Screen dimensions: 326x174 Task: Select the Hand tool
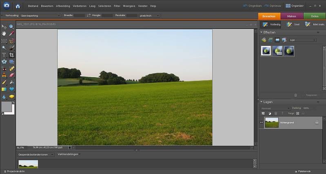click(x=4, y=33)
